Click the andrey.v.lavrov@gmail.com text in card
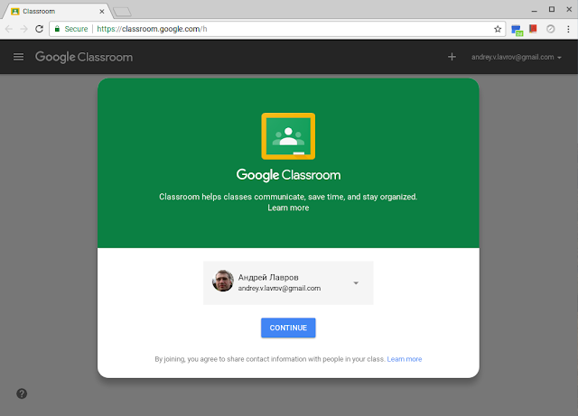The width and height of the screenshot is (578, 416). [x=279, y=288]
